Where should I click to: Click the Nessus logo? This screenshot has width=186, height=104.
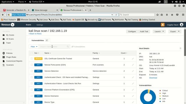pyautogui.click(x=8, y=25)
